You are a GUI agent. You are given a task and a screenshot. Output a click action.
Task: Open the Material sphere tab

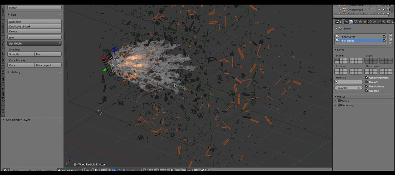click(x=384, y=22)
